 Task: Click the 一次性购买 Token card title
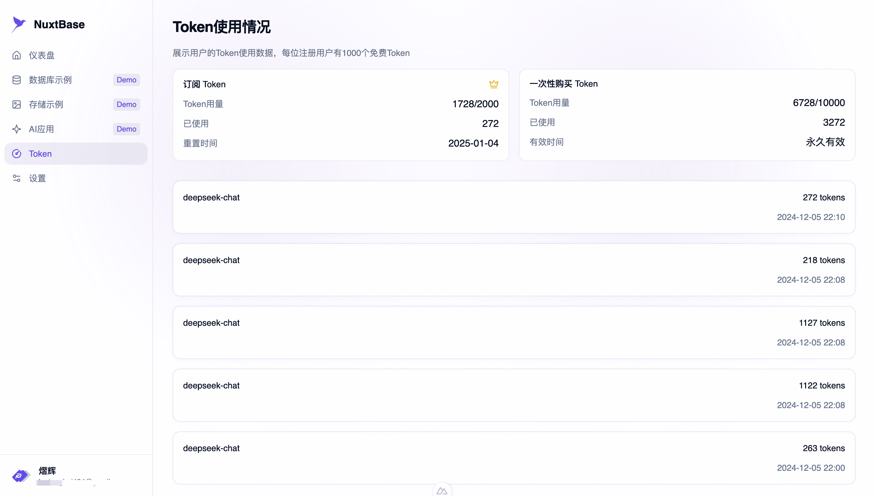coord(564,84)
